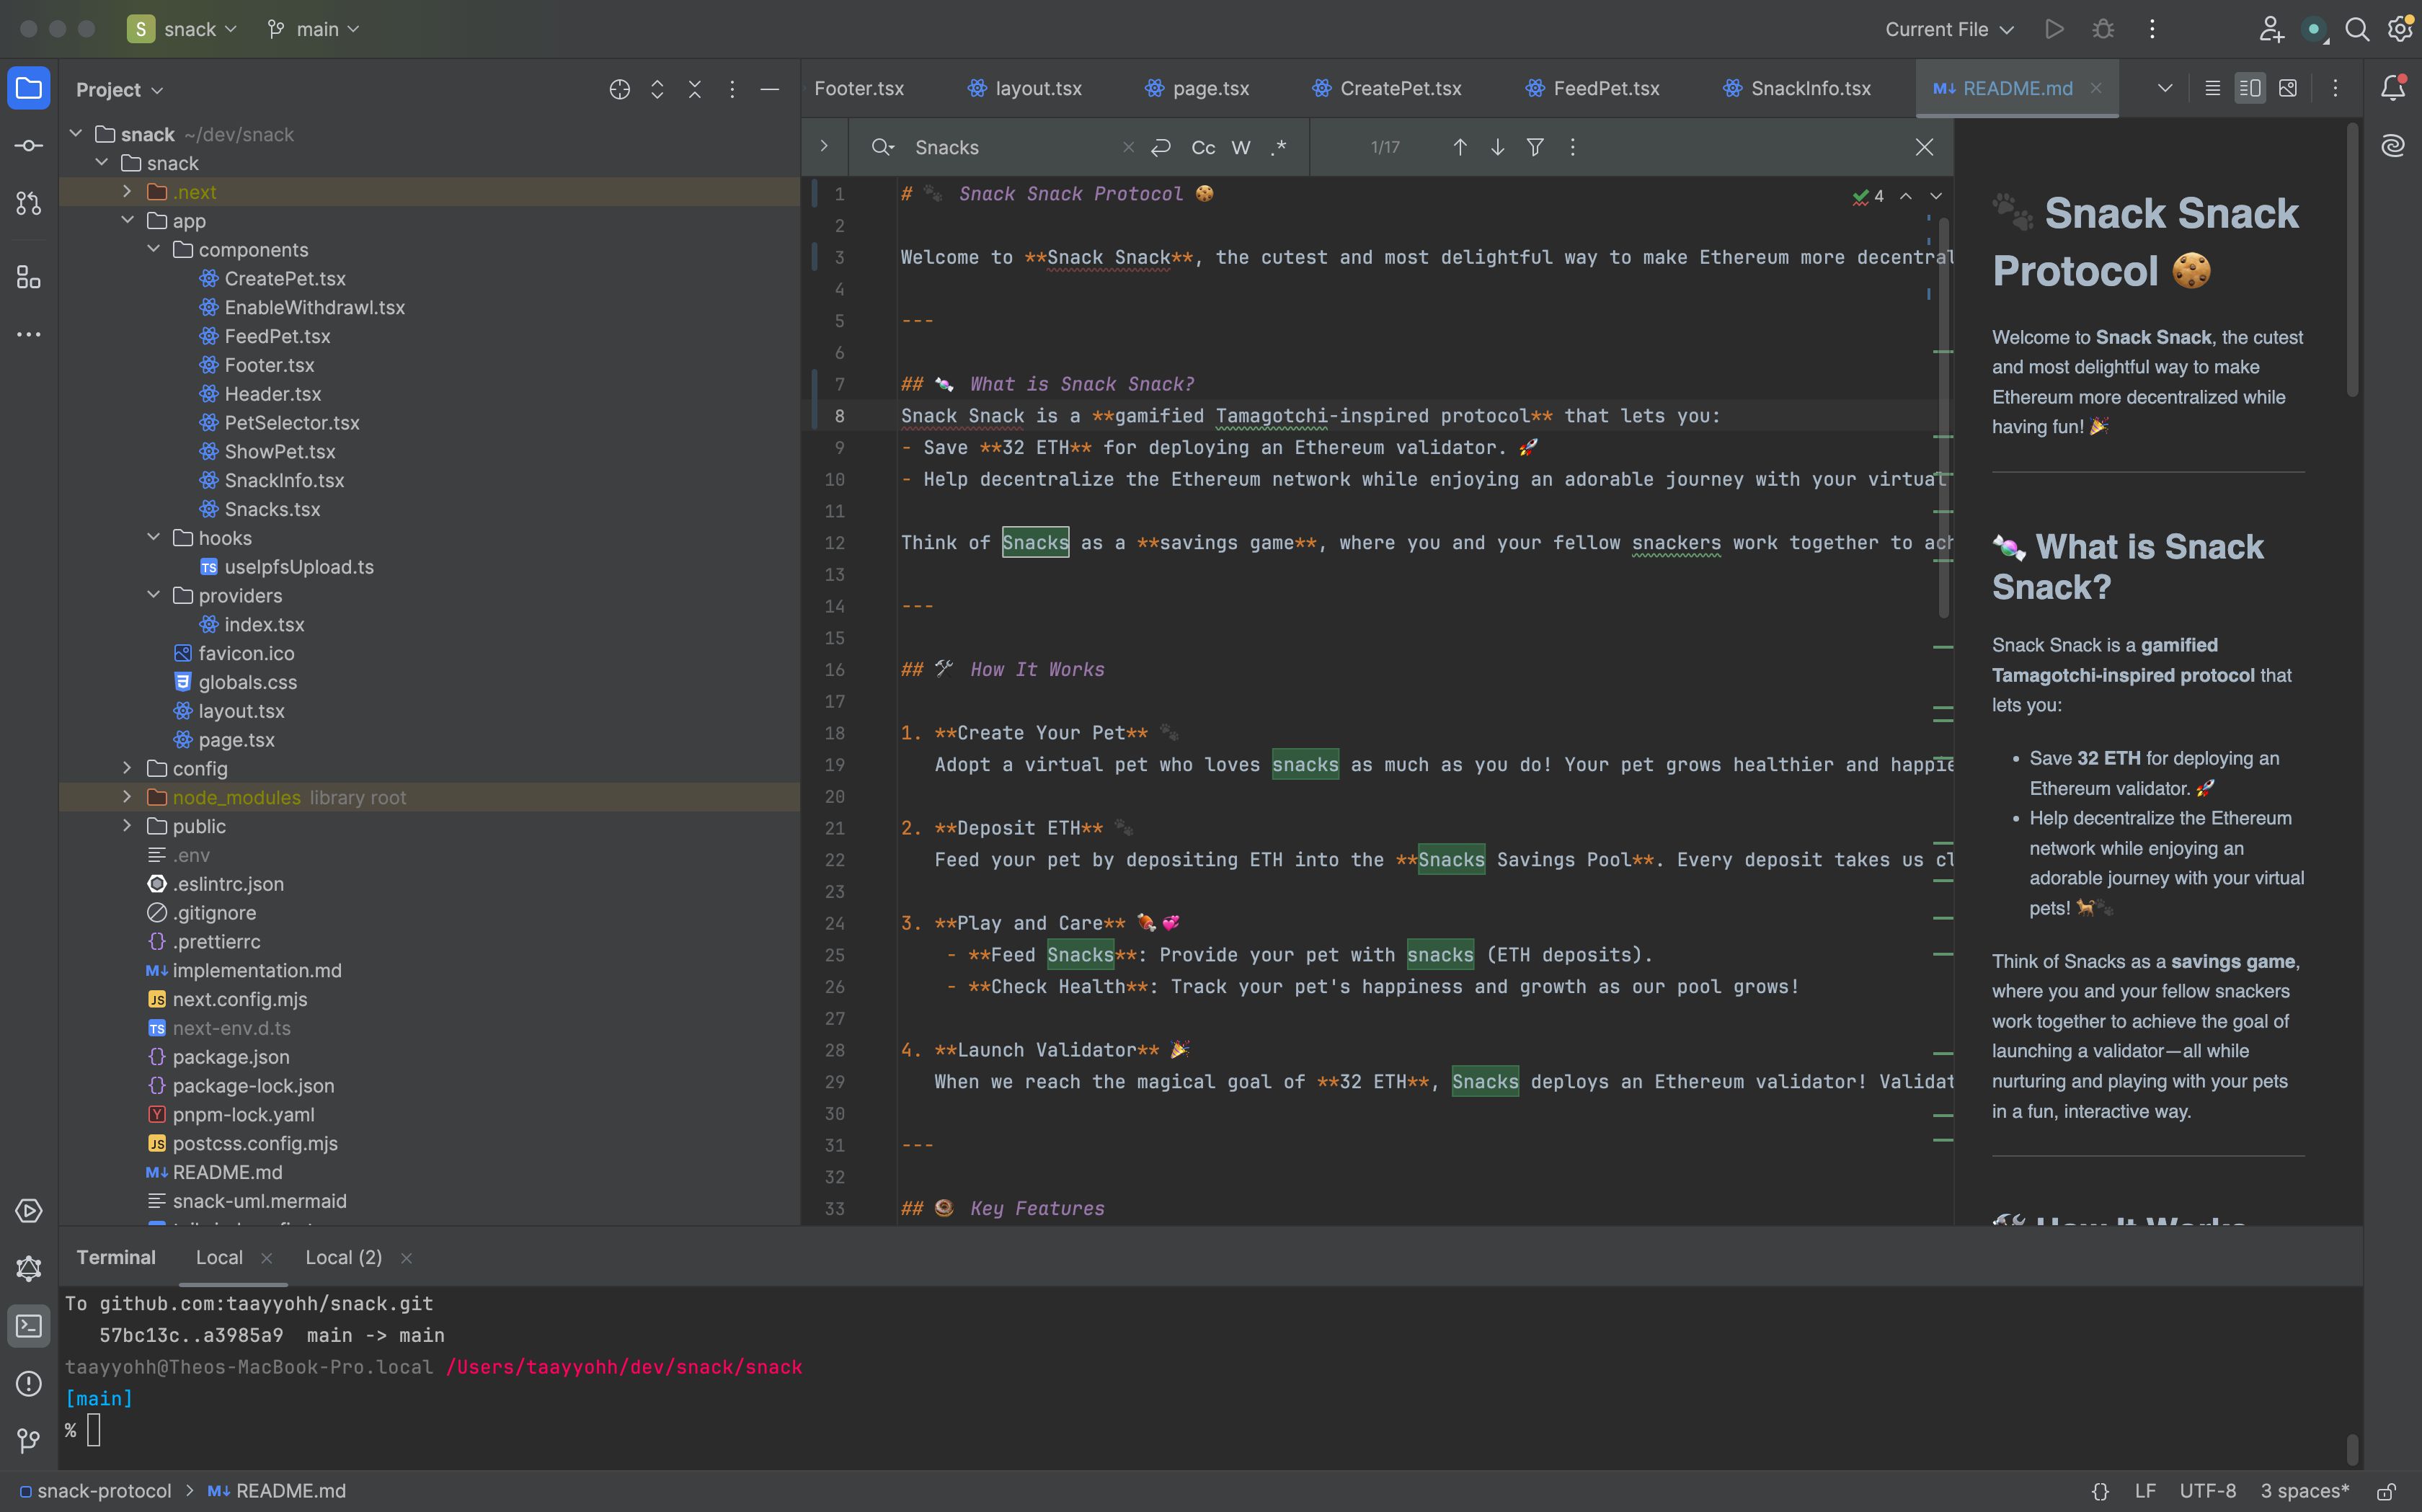Toggle Regex search option

pos(1279,147)
